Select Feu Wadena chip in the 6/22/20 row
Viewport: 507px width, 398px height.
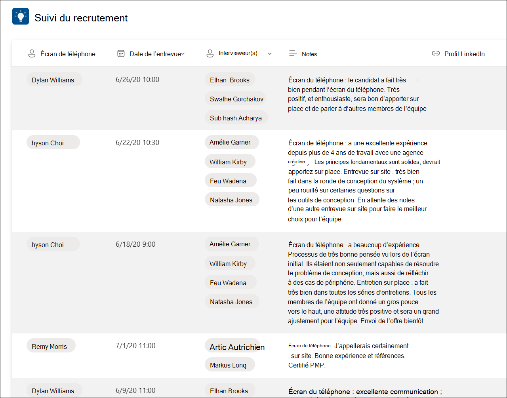tap(231, 181)
